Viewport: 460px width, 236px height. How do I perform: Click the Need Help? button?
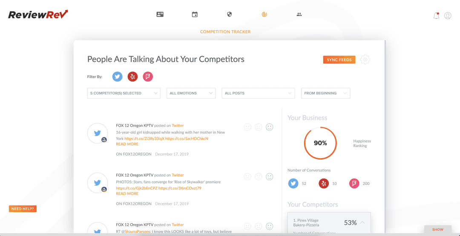(23, 209)
